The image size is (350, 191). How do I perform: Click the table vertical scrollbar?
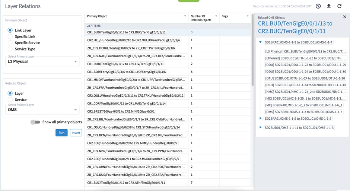coord(252,50)
